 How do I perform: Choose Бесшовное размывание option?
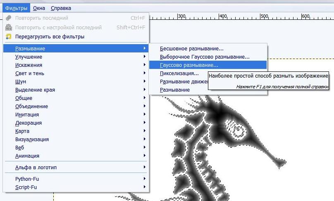[x=208, y=48]
